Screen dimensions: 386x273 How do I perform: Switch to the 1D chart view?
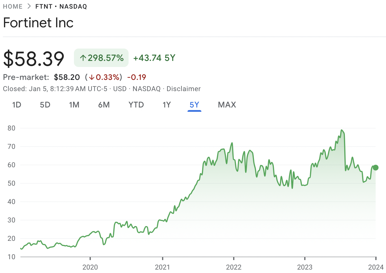pyautogui.click(x=16, y=105)
